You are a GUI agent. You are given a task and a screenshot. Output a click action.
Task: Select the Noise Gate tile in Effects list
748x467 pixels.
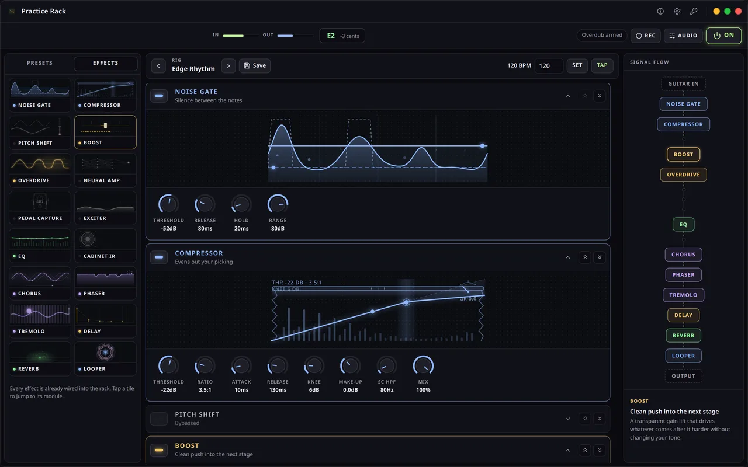[40, 95]
